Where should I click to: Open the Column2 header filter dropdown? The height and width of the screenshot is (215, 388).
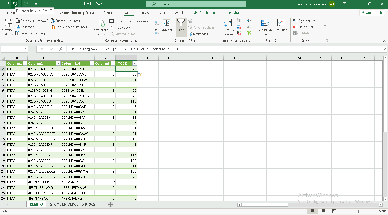(x=58, y=63)
